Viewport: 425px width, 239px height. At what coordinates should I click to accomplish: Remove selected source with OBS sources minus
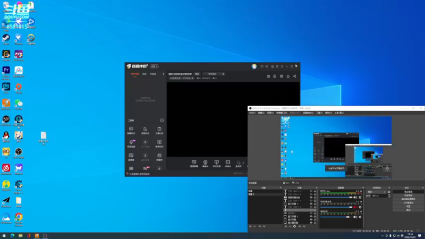click(x=290, y=226)
